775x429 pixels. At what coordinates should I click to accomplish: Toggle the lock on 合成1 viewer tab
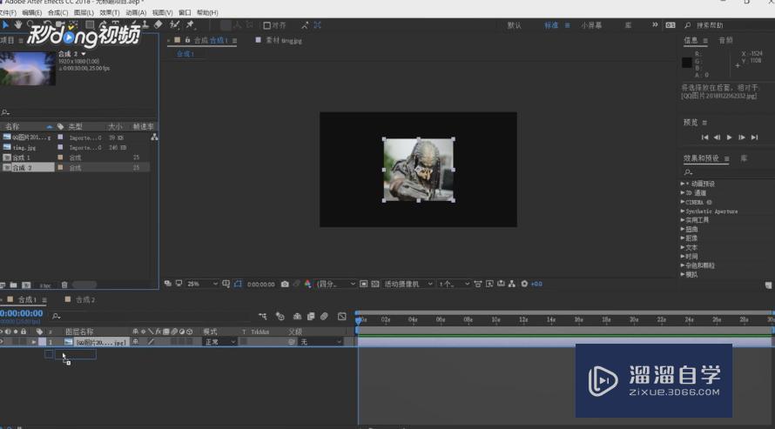point(187,40)
